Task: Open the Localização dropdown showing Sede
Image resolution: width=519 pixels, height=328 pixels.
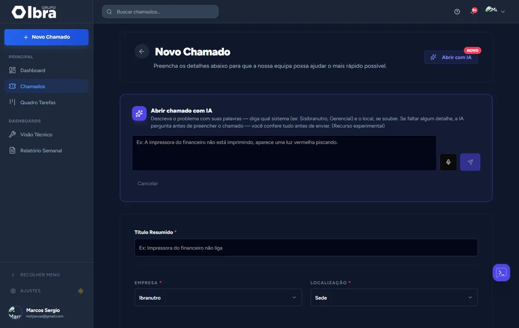Action: (x=394, y=297)
